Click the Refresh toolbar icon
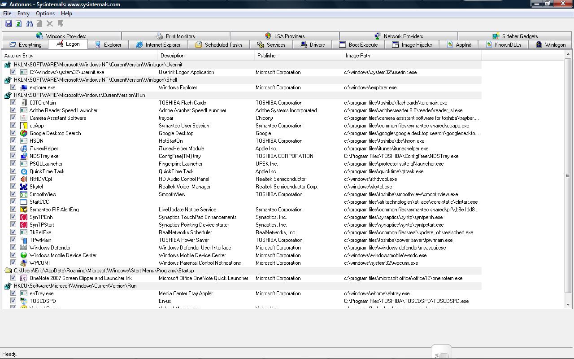 19,24
